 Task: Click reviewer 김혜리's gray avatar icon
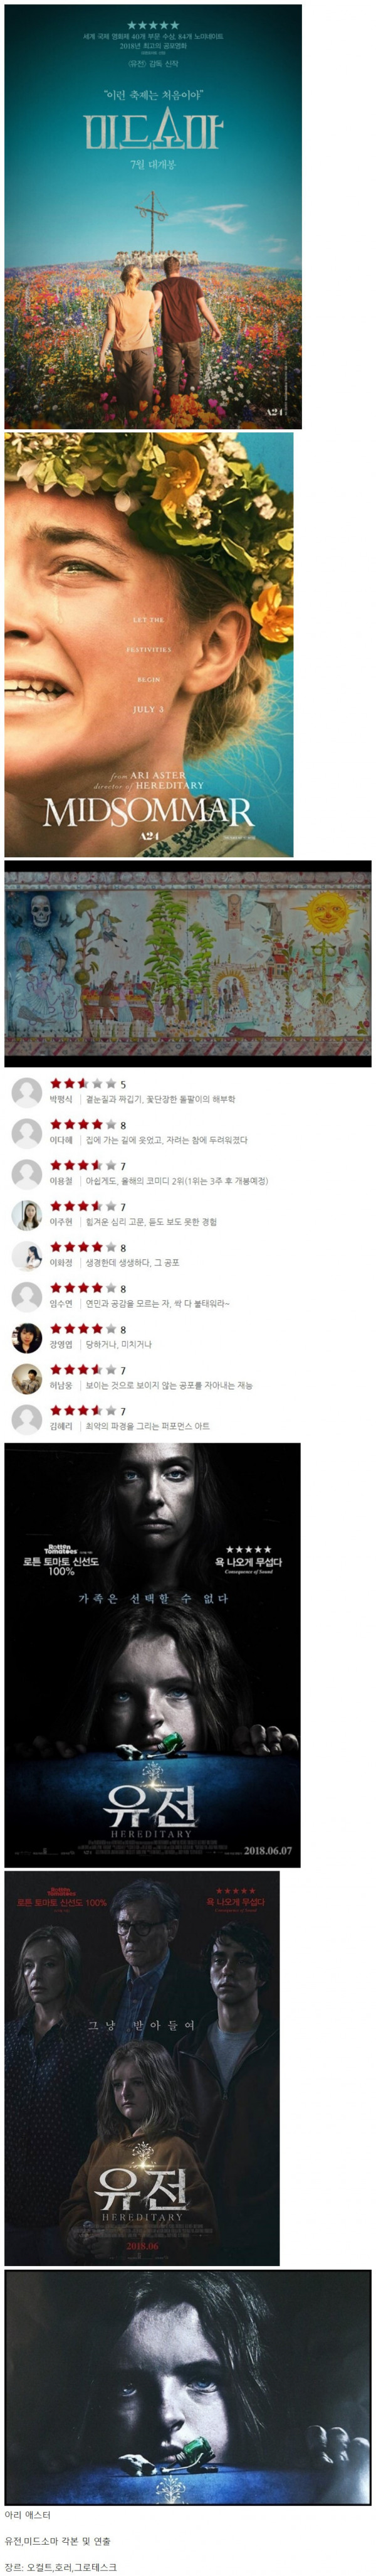[26, 1420]
